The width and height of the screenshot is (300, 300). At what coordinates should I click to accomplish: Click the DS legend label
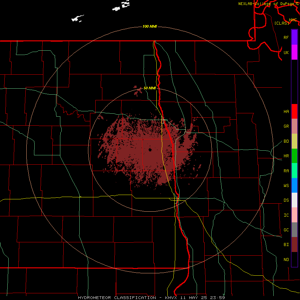pyautogui.click(x=286, y=200)
